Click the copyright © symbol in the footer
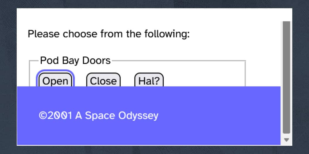This screenshot has width=309, height=154. [43, 115]
